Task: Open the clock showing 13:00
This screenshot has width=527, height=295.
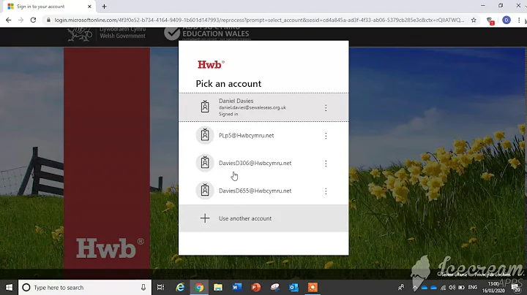Action: [x=493, y=287]
